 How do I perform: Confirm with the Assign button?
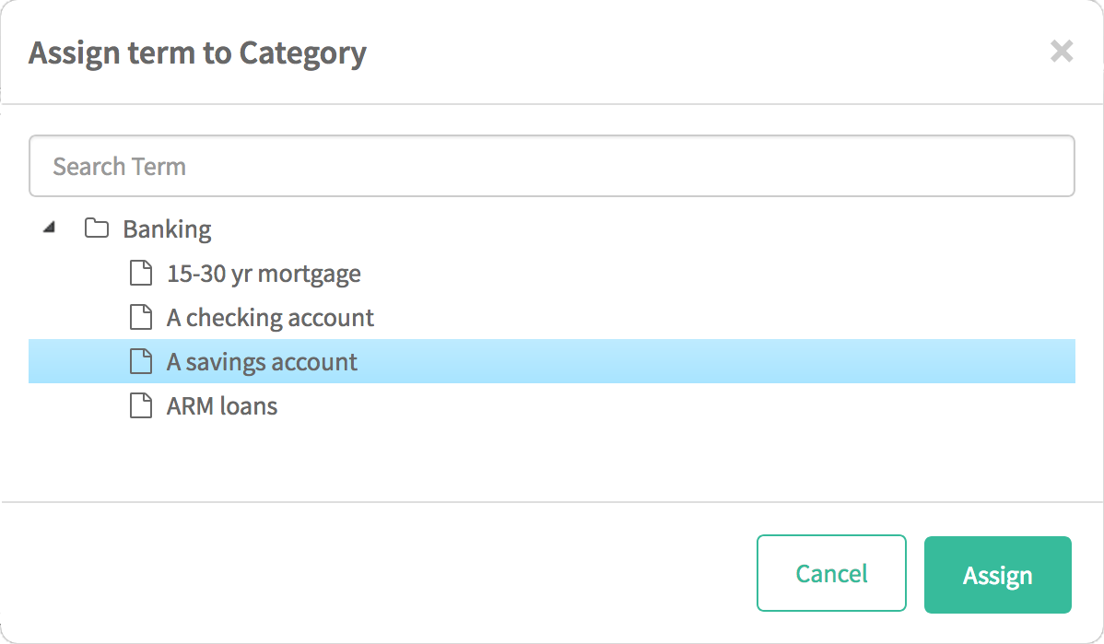coord(998,575)
